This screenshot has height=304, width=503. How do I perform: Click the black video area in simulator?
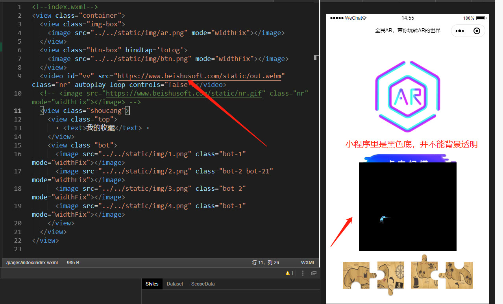pyautogui.click(x=407, y=206)
